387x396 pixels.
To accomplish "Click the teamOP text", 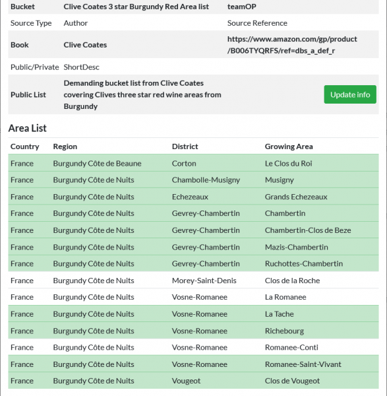I will pos(242,7).
